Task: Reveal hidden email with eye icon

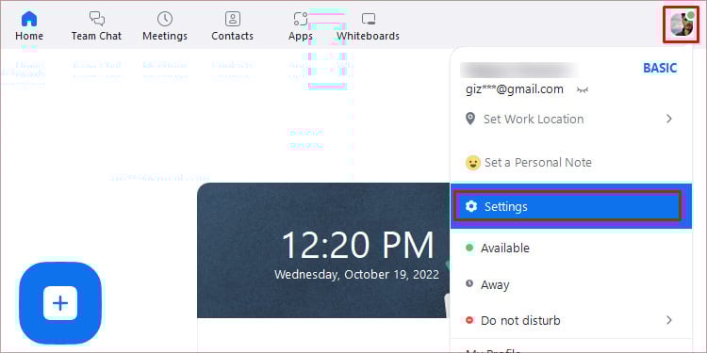Action: pyautogui.click(x=583, y=89)
